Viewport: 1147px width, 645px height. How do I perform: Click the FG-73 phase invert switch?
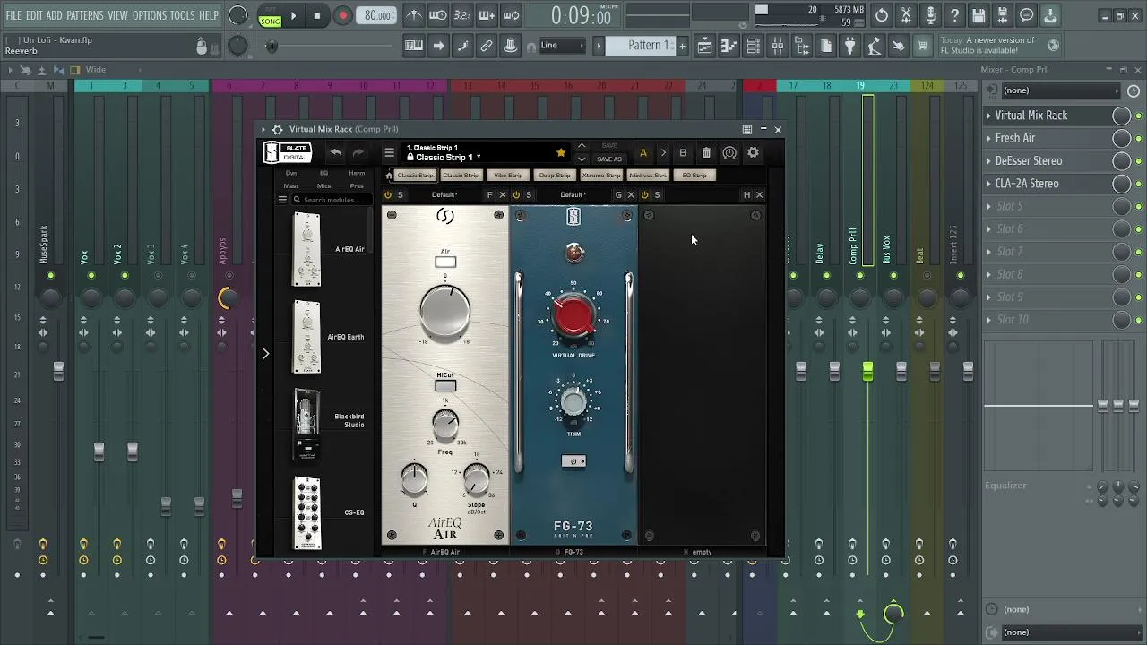tap(573, 461)
